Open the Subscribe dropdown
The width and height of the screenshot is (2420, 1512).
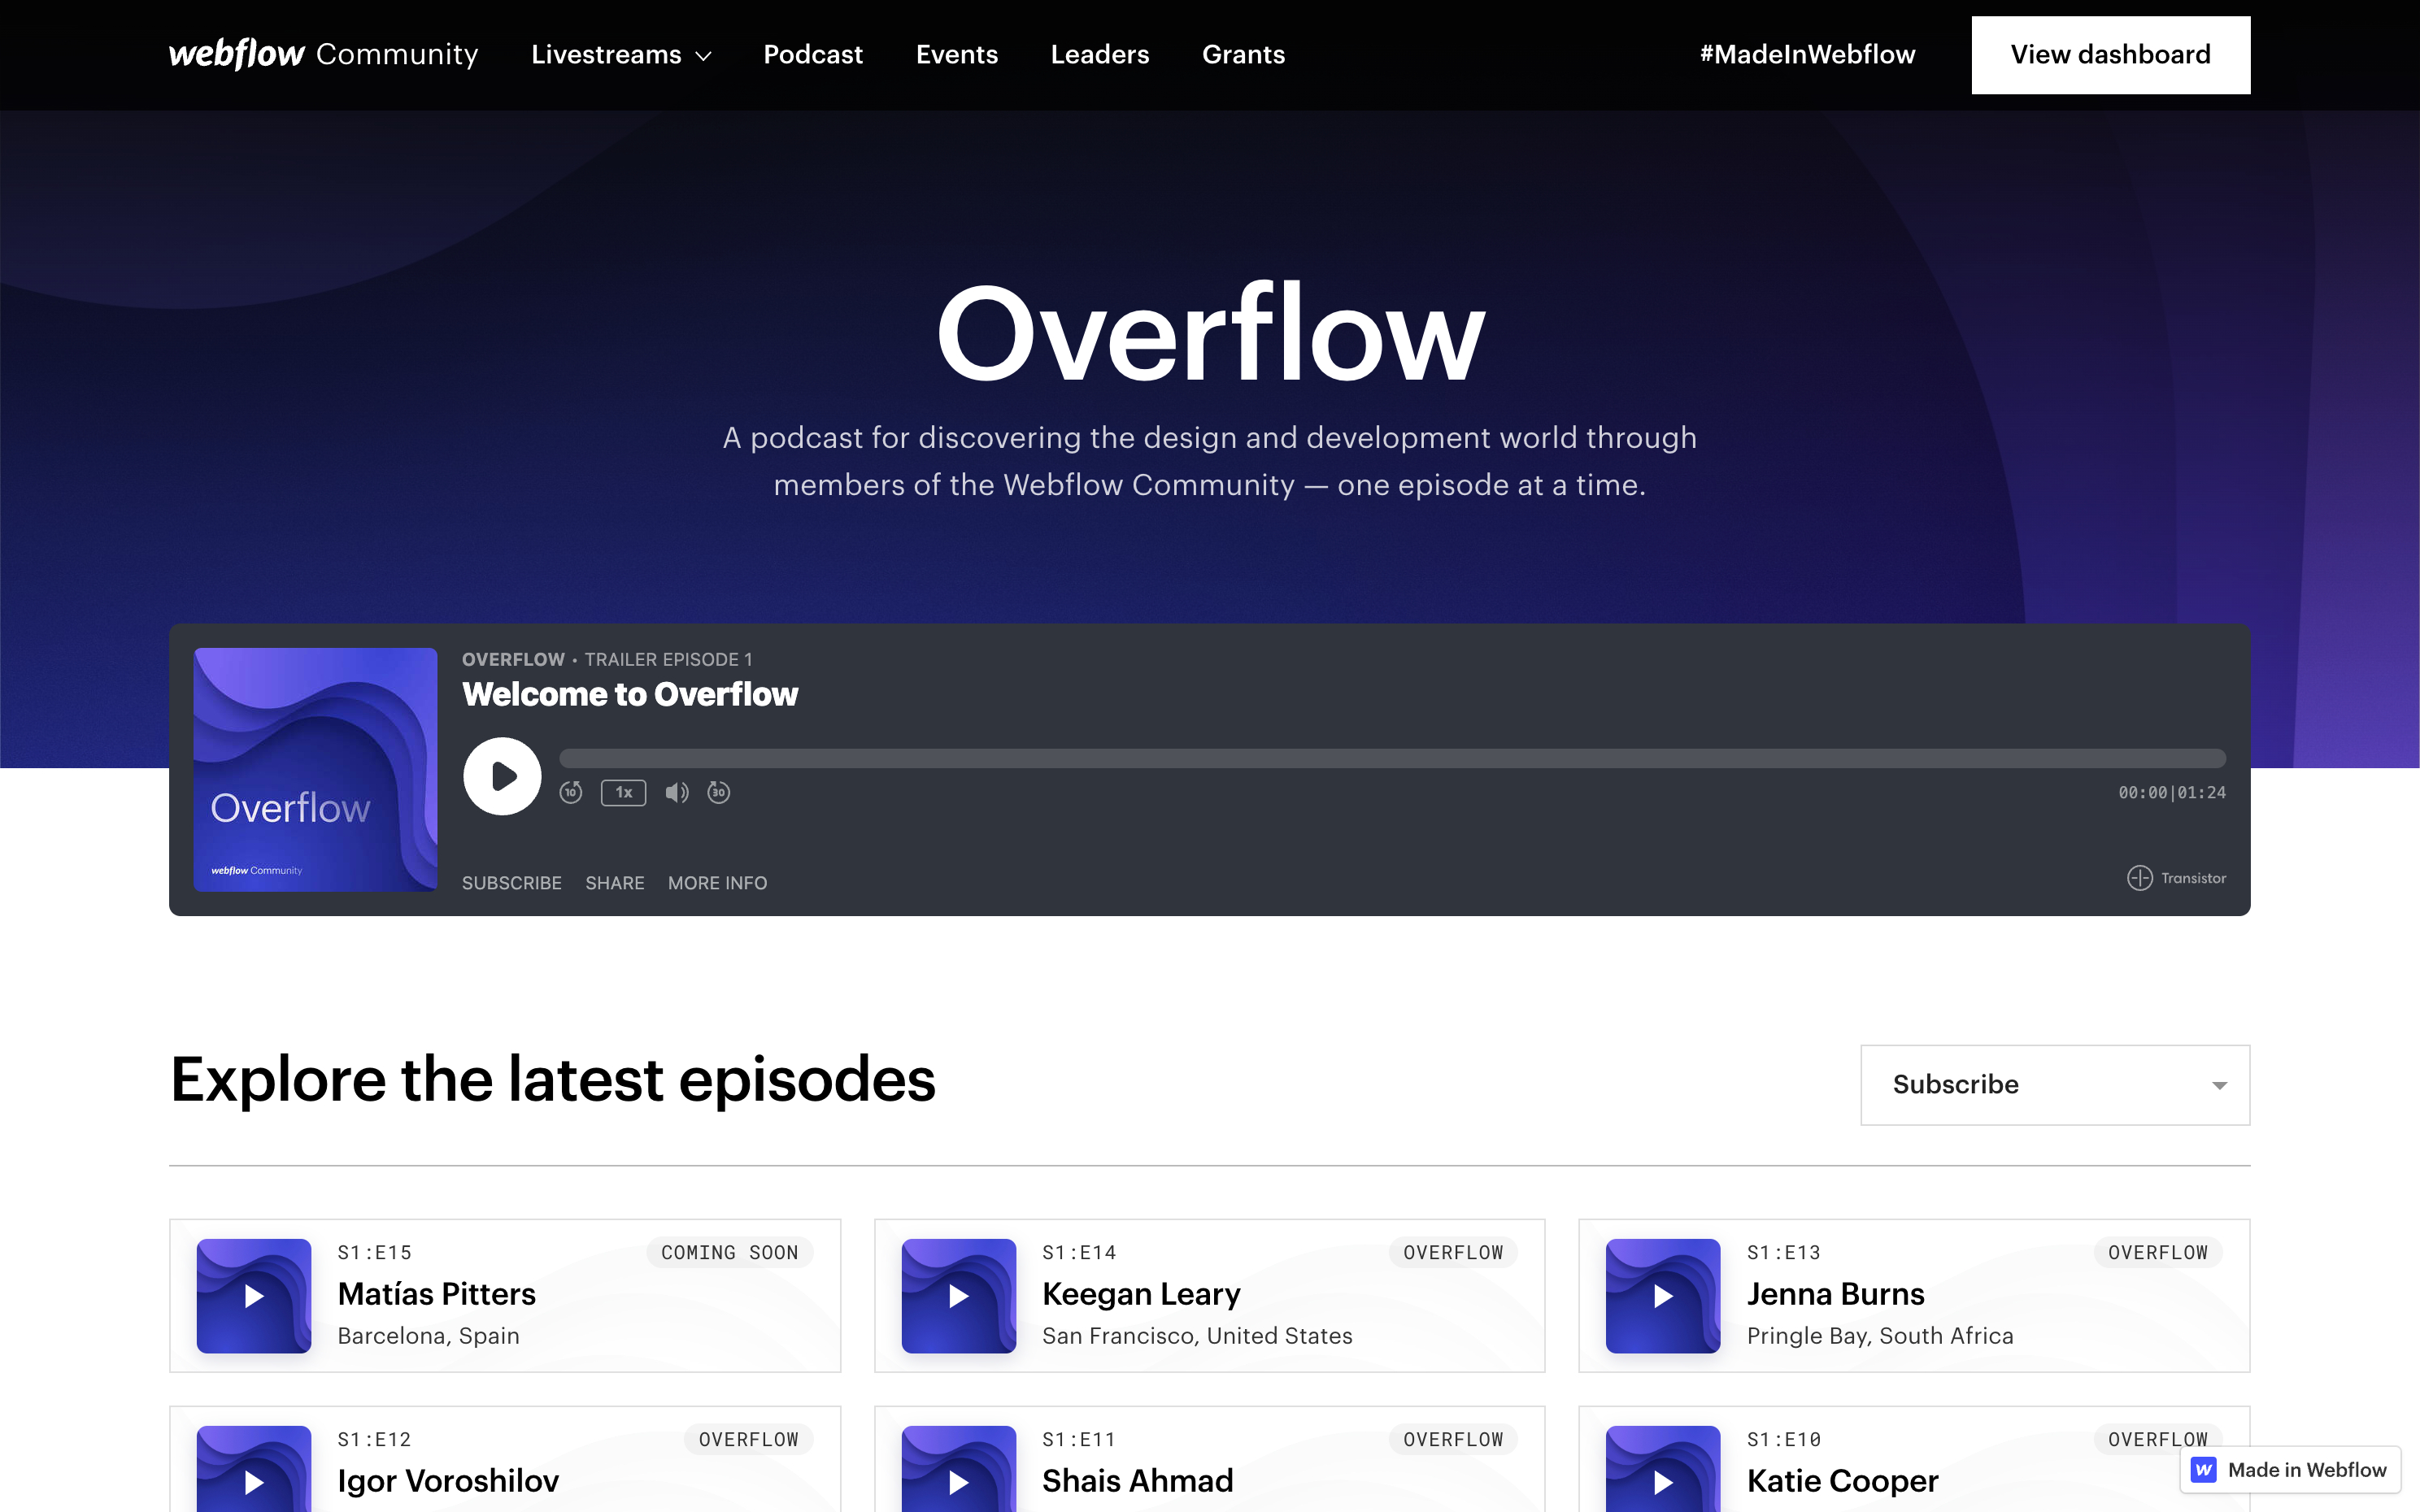(x=2055, y=1085)
